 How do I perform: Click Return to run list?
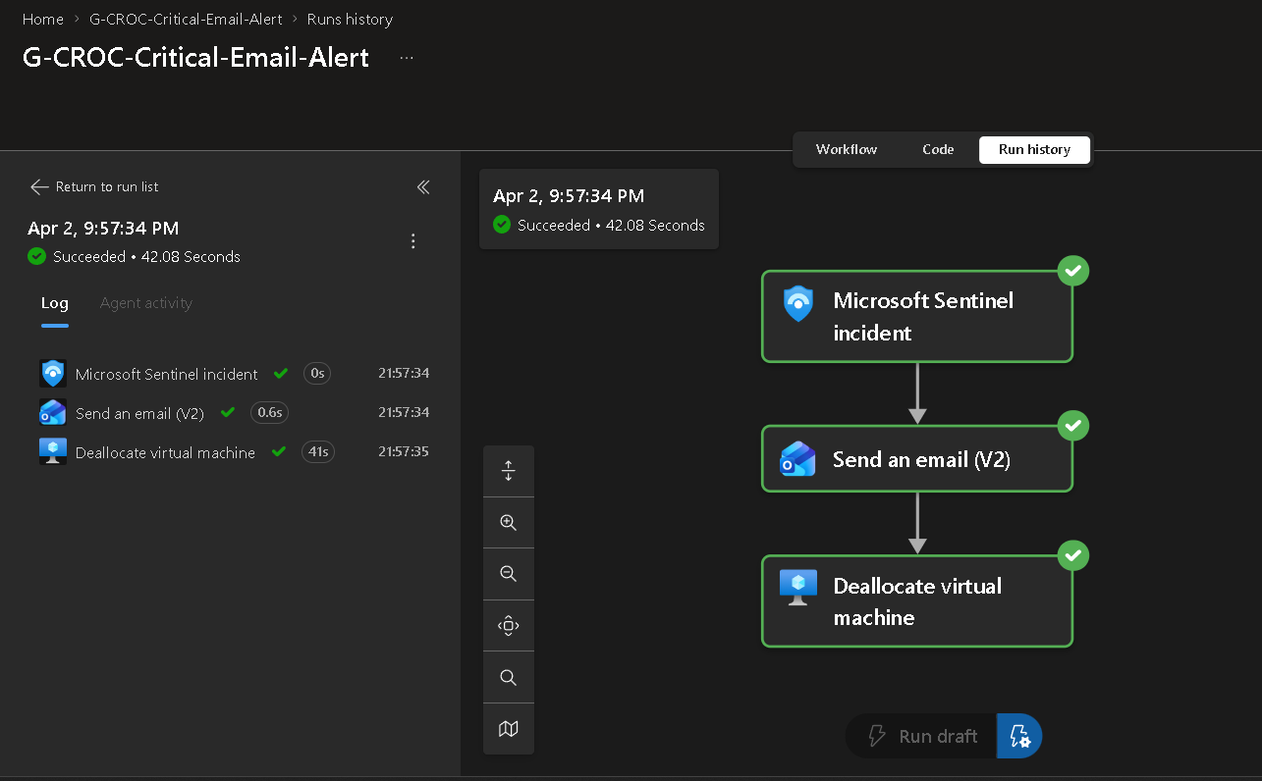[x=94, y=186]
